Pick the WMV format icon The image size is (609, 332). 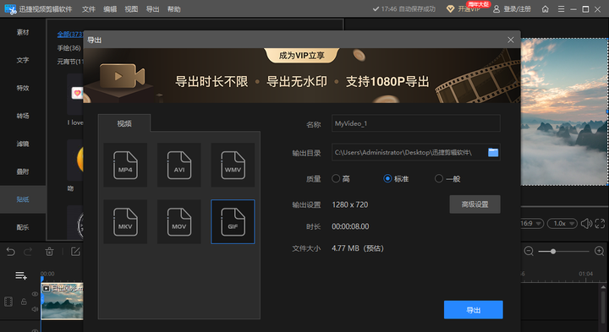(233, 165)
